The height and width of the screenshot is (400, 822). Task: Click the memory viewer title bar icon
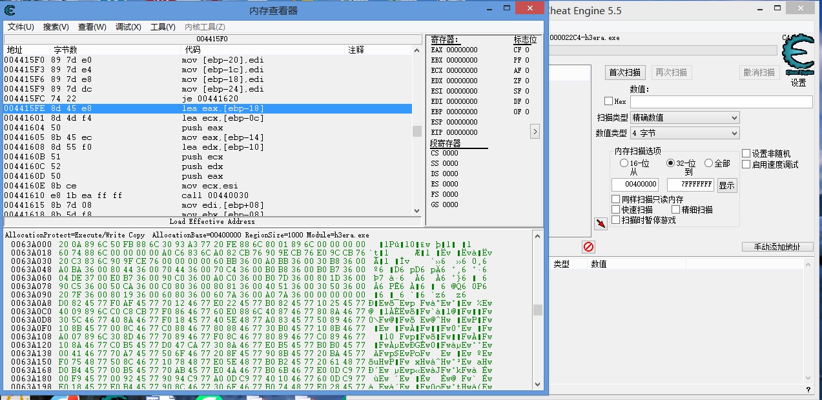[x=10, y=10]
